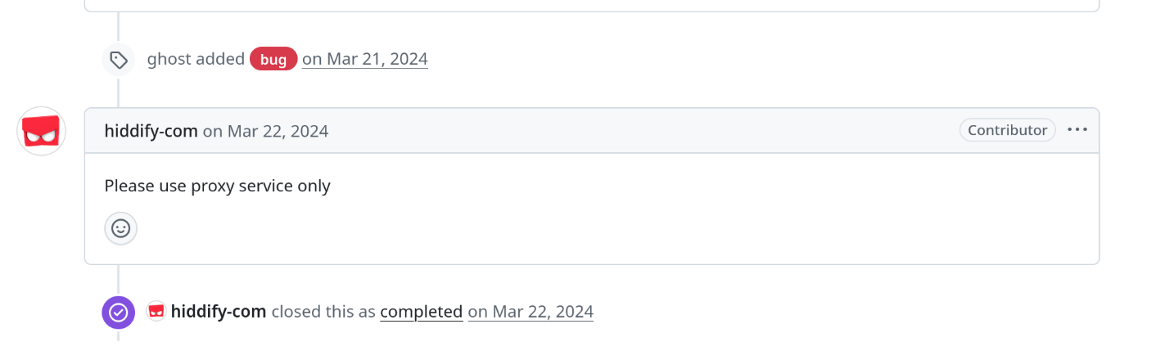Select the red bug label
Viewport: 1174px width, 351px height.
[273, 59]
